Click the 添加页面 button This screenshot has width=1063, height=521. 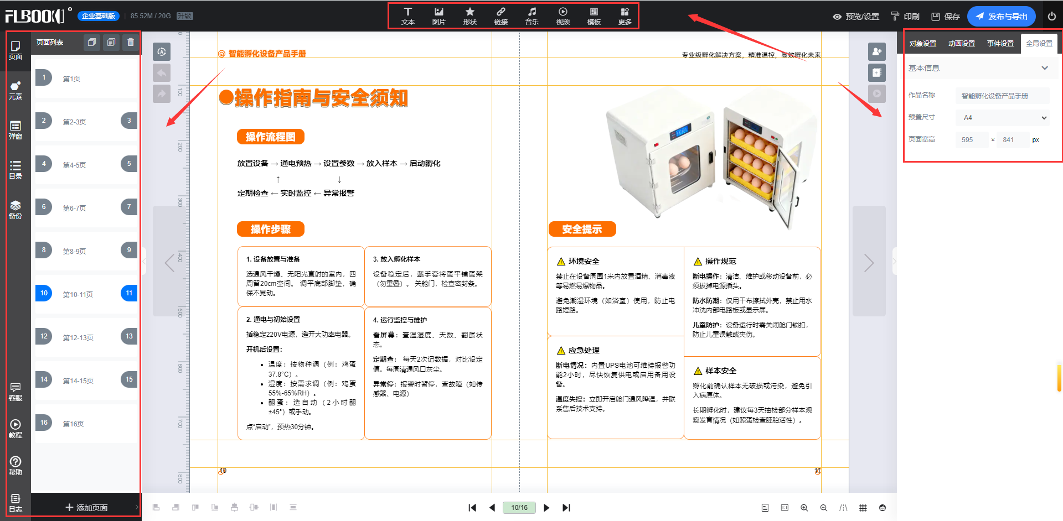(86, 507)
